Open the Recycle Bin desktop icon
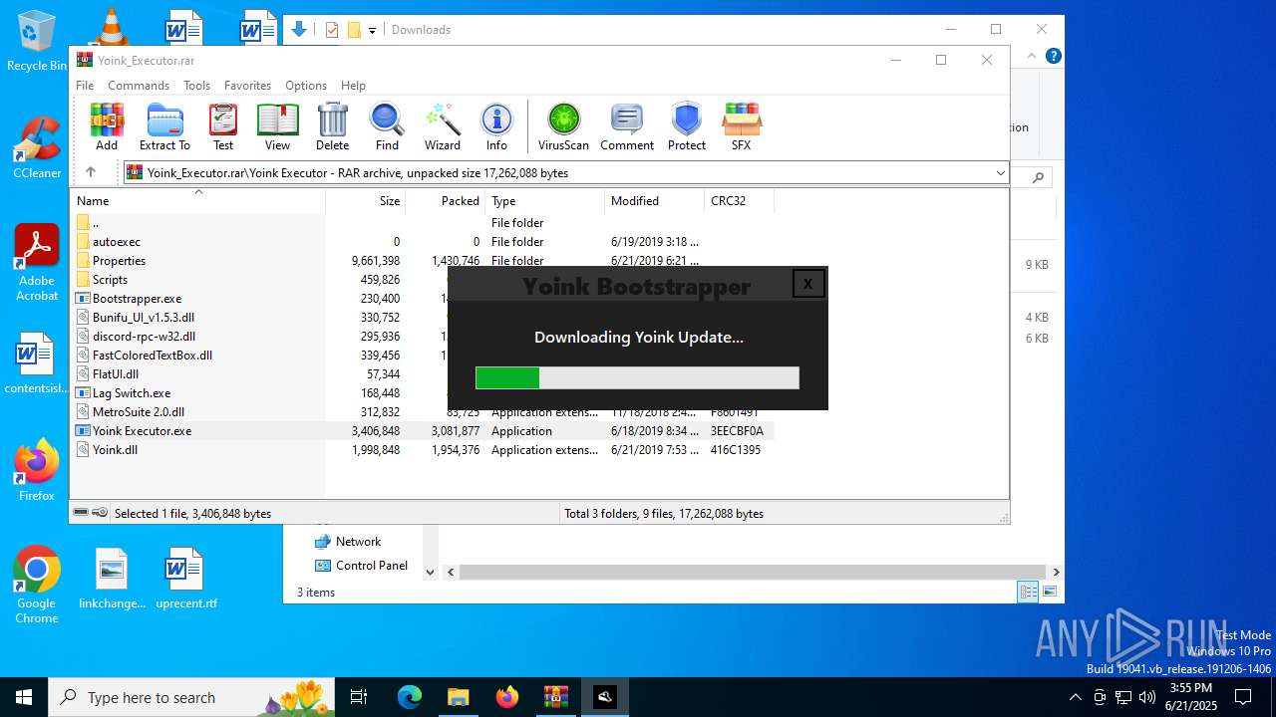 (37, 40)
